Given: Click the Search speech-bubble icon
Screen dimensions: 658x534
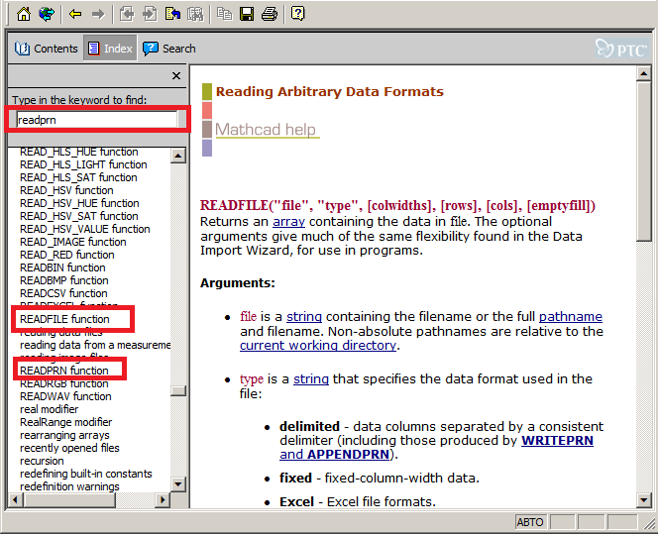Looking at the screenshot, I should pyautogui.click(x=151, y=49).
